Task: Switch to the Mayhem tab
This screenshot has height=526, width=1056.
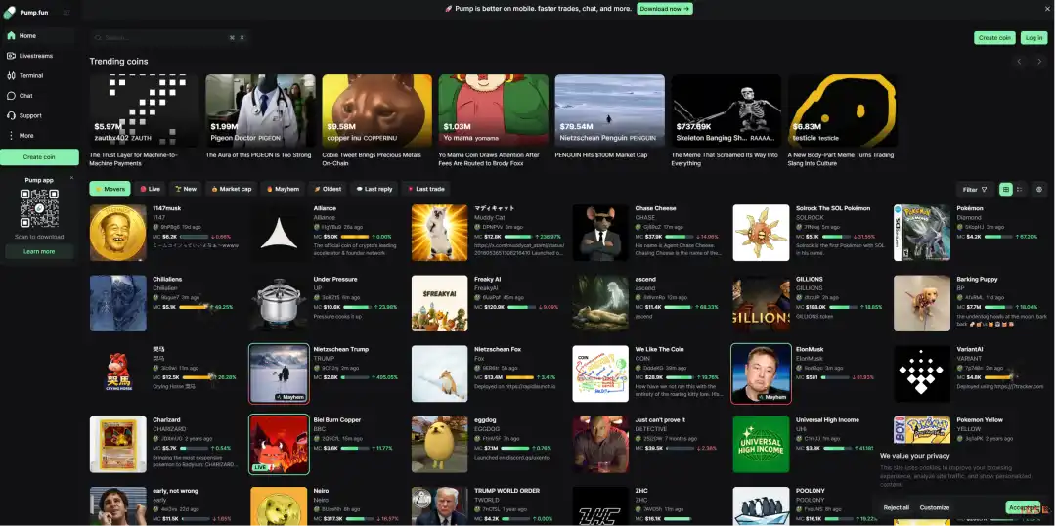Action: 282,189
